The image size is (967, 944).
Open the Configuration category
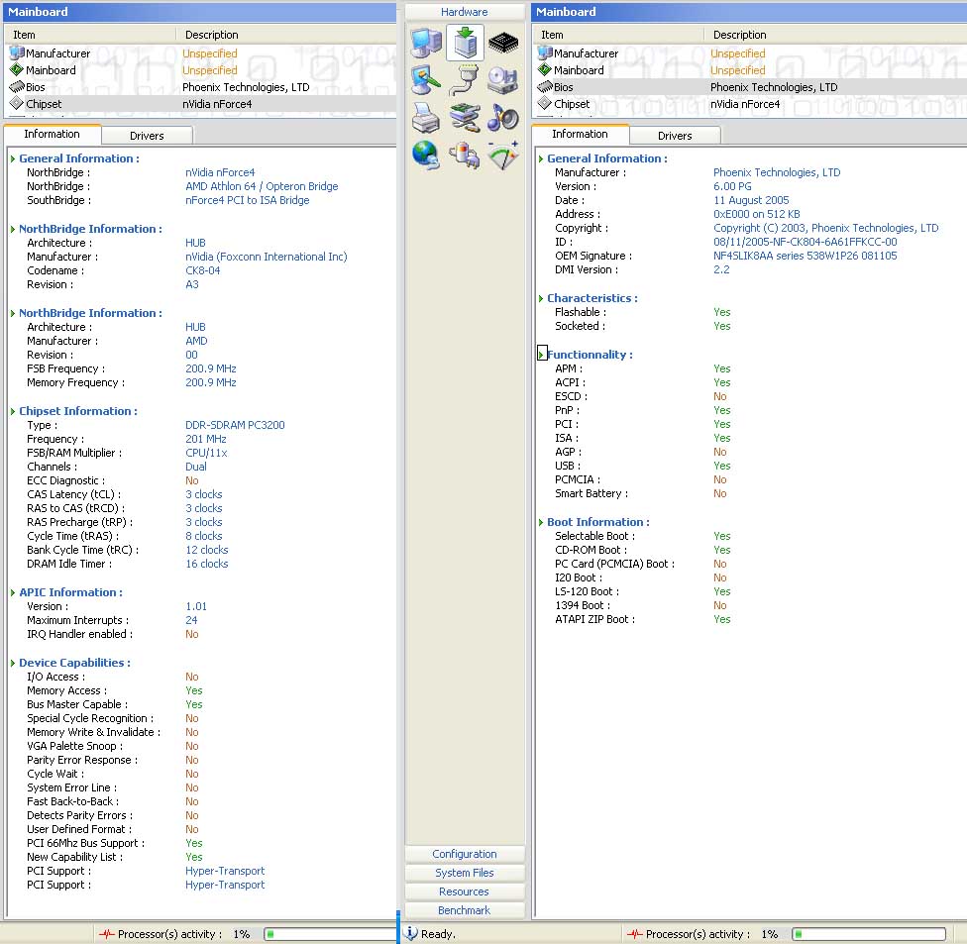[x=465, y=854]
